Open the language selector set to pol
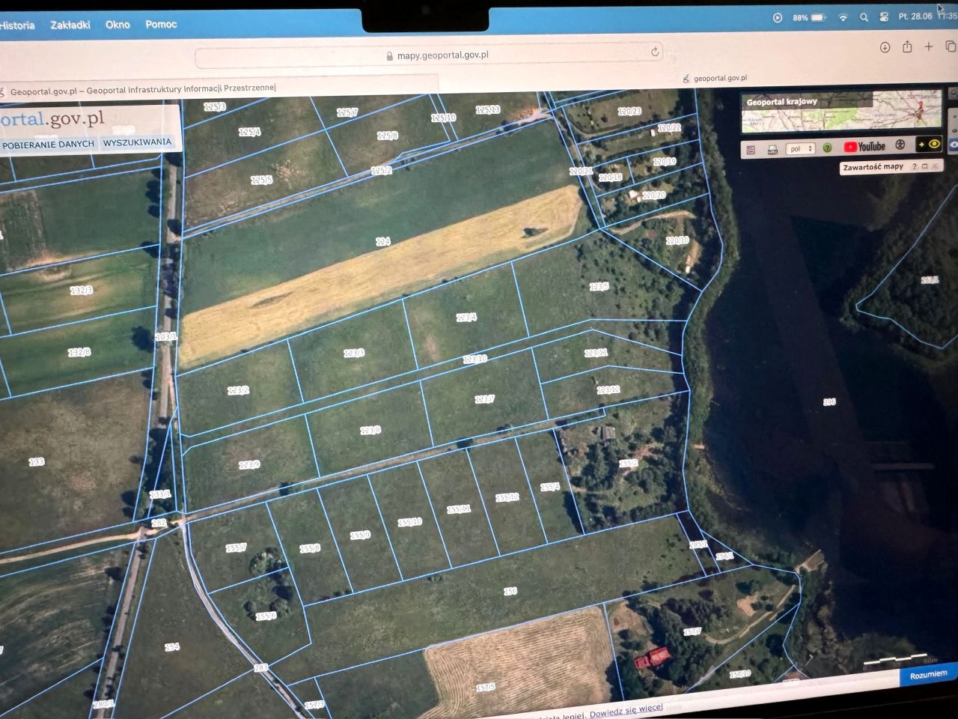 pos(799,149)
